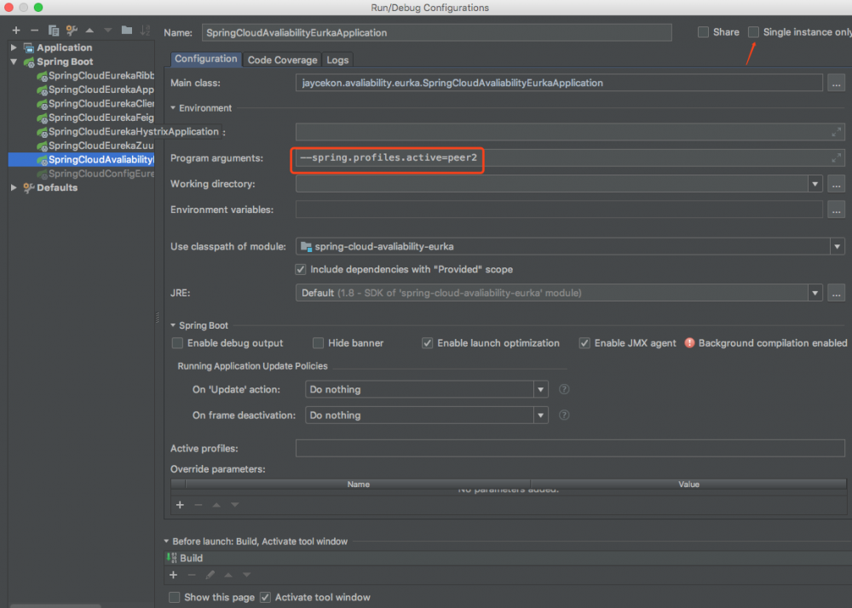Expand the VM options field editor

[x=837, y=131]
